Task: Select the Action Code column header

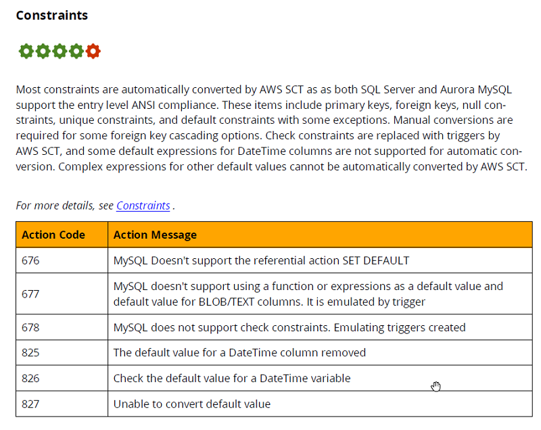Action: 62,235
